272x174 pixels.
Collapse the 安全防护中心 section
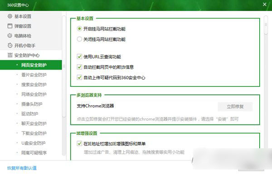pyautogui.click(x=31, y=55)
